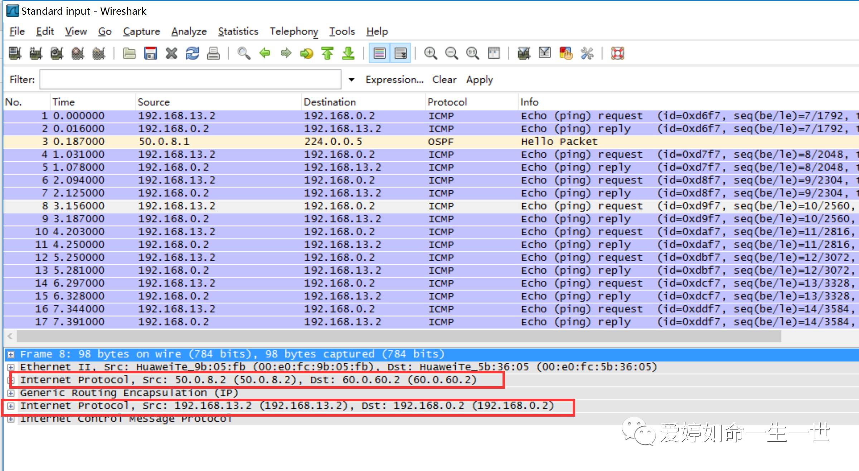Expand the Frame 8 tree node
Viewport: 859px width, 471px height.
11,354
